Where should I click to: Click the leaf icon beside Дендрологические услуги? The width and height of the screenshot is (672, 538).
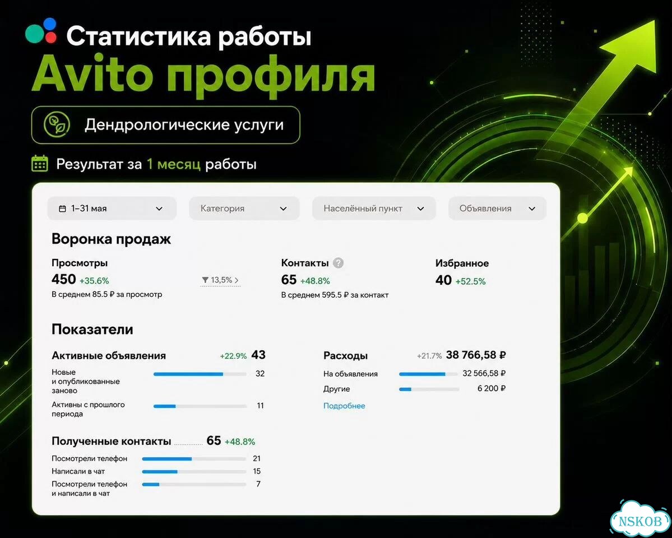pos(57,125)
